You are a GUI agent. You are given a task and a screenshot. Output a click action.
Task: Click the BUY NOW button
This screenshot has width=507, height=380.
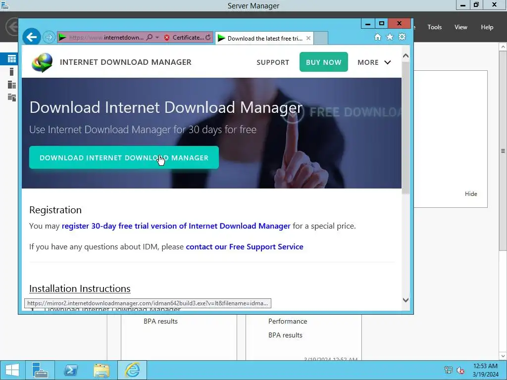pos(323,62)
